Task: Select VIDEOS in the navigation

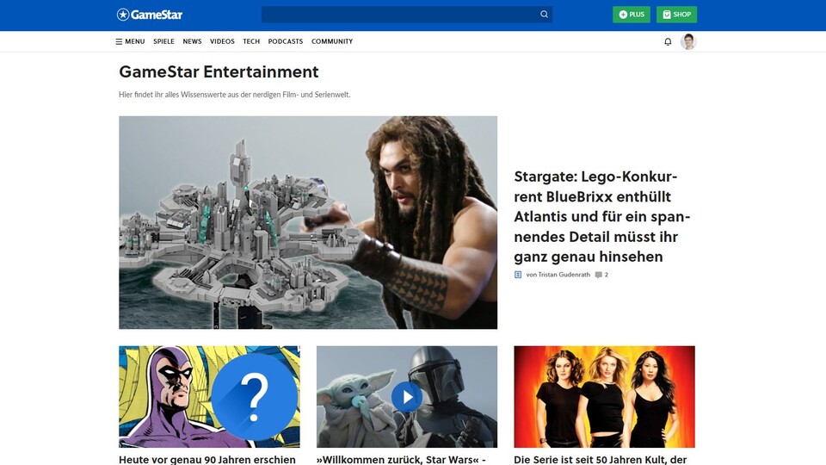Action: click(x=222, y=41)
